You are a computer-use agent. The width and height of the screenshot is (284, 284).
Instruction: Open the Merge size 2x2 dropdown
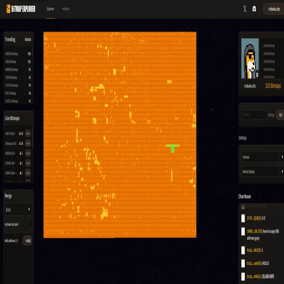tap(19, 210)
